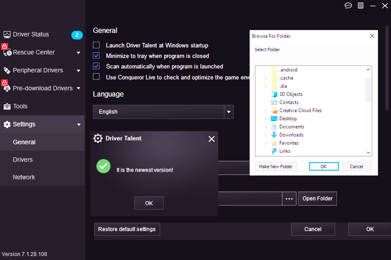Open the Tools toolbox icon
This screenshot has height=260, width=391.
pyautogui.click(x=7, y=106)
